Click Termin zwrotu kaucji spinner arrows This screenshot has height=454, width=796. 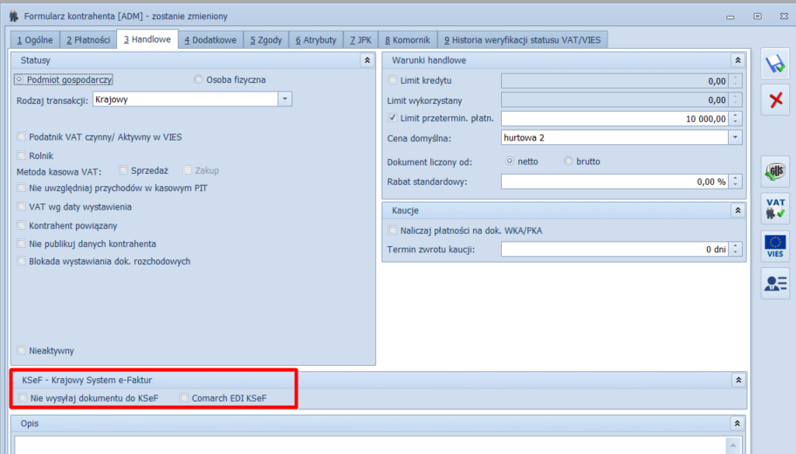coord(735,250)
